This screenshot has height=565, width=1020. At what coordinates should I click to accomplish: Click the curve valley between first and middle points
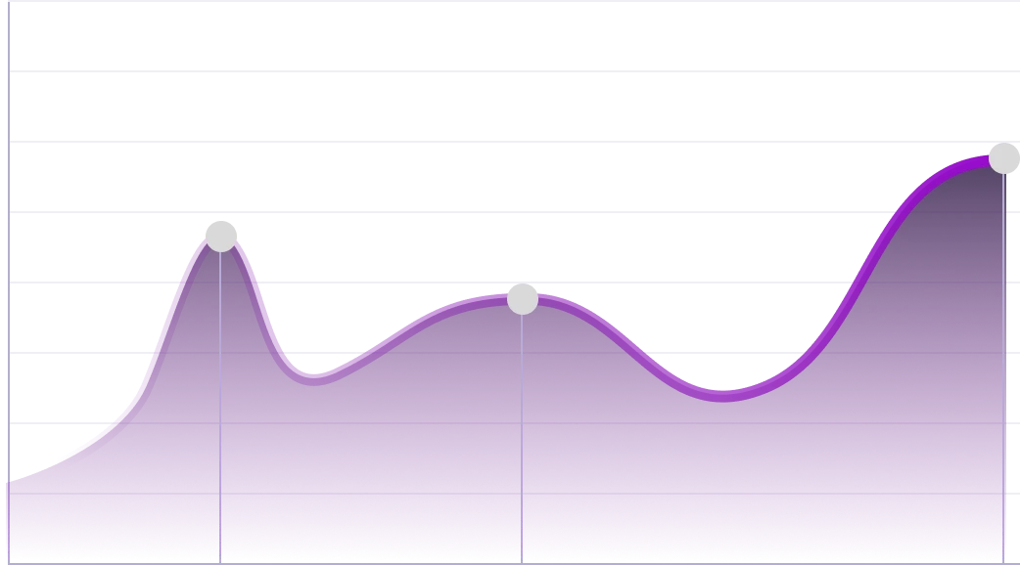[313, 376]
